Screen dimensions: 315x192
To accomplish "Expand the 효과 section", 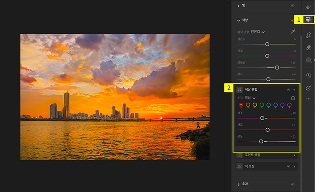I will (x=239, y=184).
